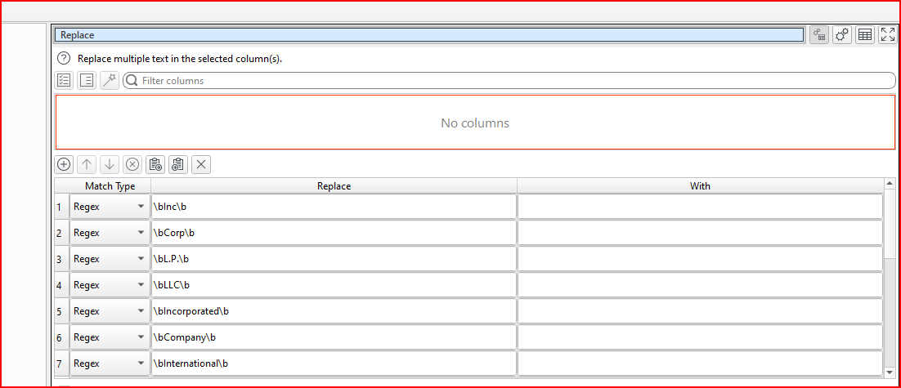Image resolution: width=901 pixels, height=388 pixels.
Task: Show the data table view icon
Action: point(865,35)
